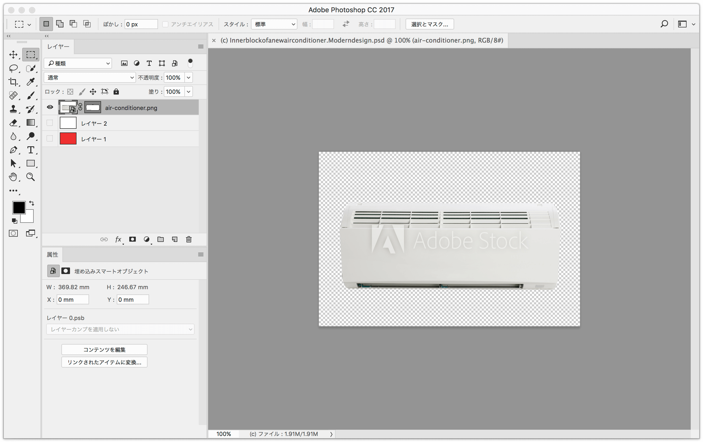Open the 通常 blend mode dropdown

[x=90, y=77]
